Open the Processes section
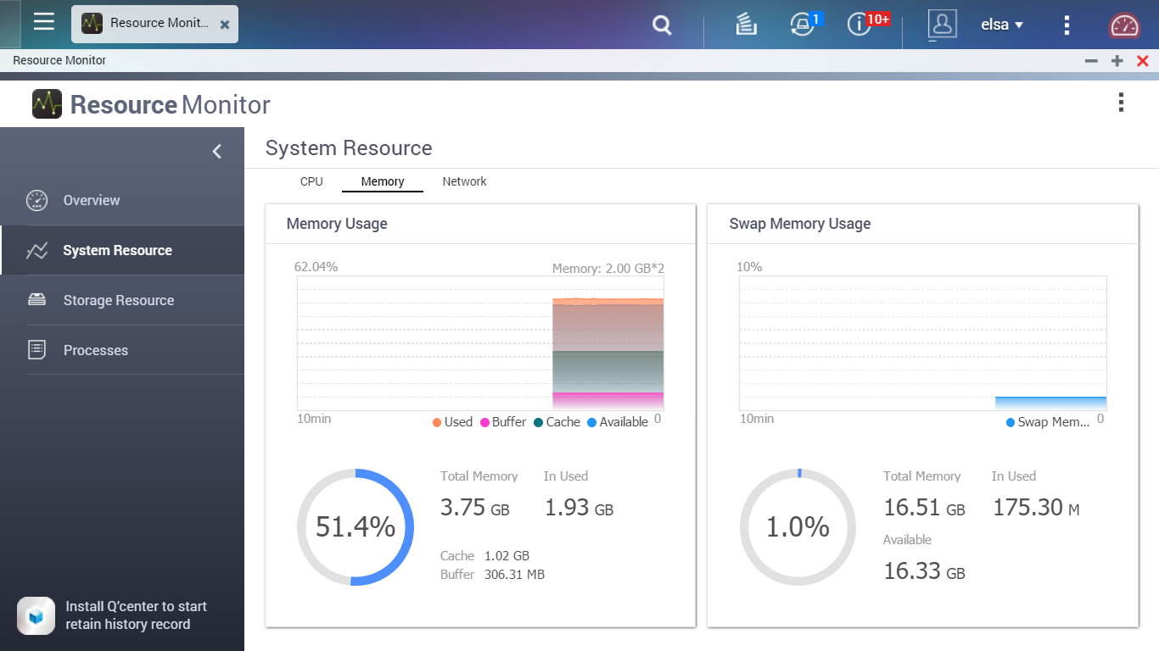The width and height of the screenshot is (1159, 651). click(x=96, y=351)
